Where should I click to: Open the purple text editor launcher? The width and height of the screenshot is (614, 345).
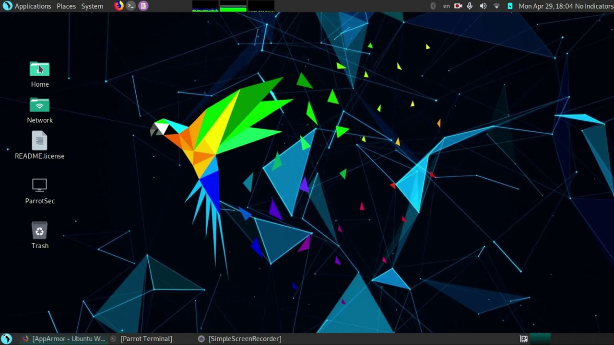(143, 6)
